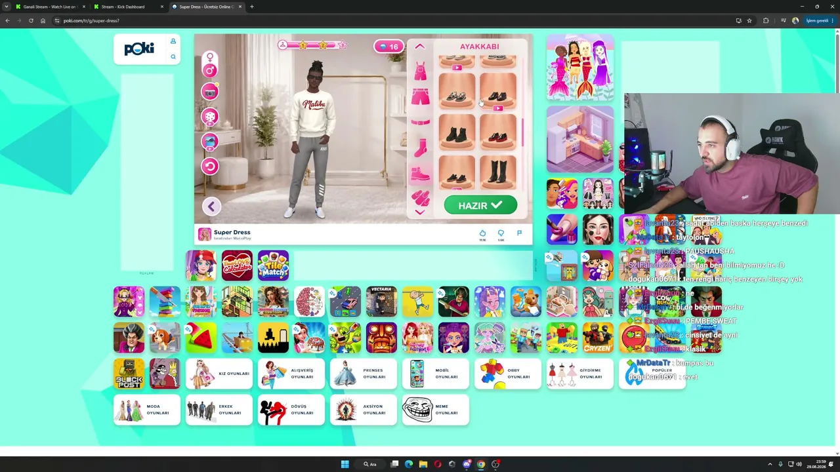Open the Moda Oyunları category

click(147, 410)
